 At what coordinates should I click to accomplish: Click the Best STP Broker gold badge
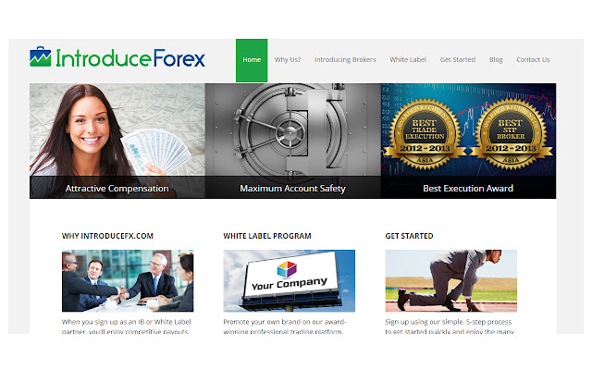click(x=511, y=134)
